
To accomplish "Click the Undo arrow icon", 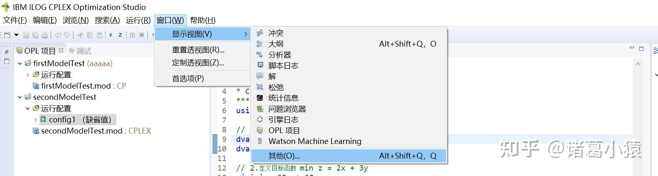I will (x=58, y=35).
